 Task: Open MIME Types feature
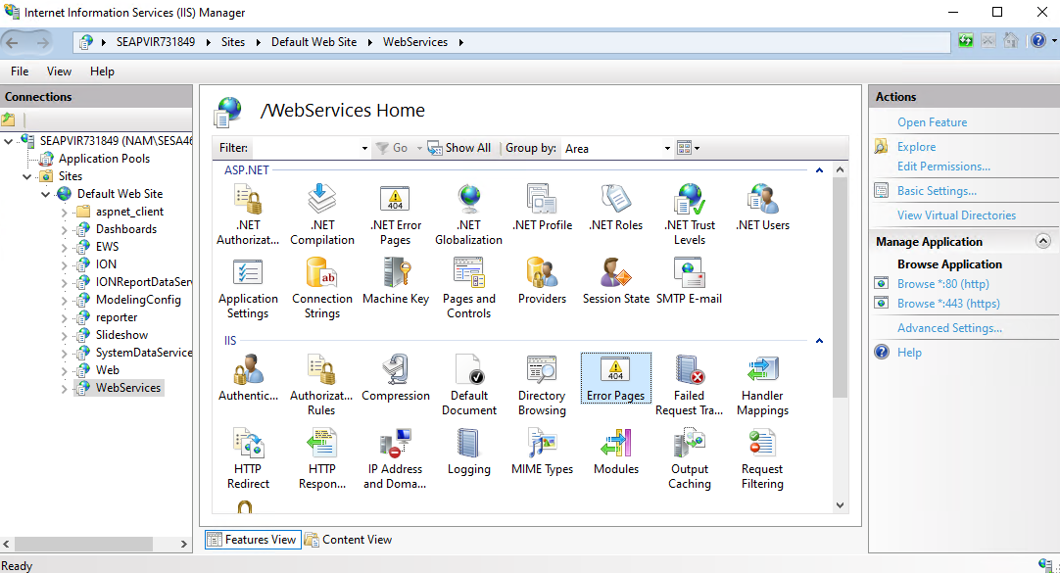pyautogui.click(x=542, y=453)
